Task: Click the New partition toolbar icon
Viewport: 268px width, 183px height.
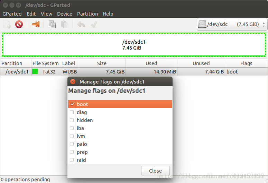Action: pyautogui.click(x=7, y=24)
